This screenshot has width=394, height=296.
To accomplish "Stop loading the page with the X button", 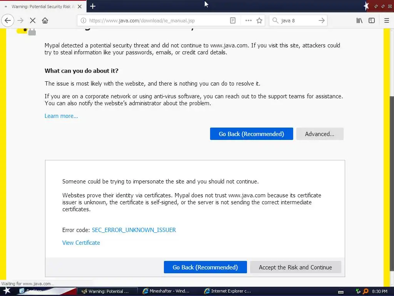I will 33,20.
